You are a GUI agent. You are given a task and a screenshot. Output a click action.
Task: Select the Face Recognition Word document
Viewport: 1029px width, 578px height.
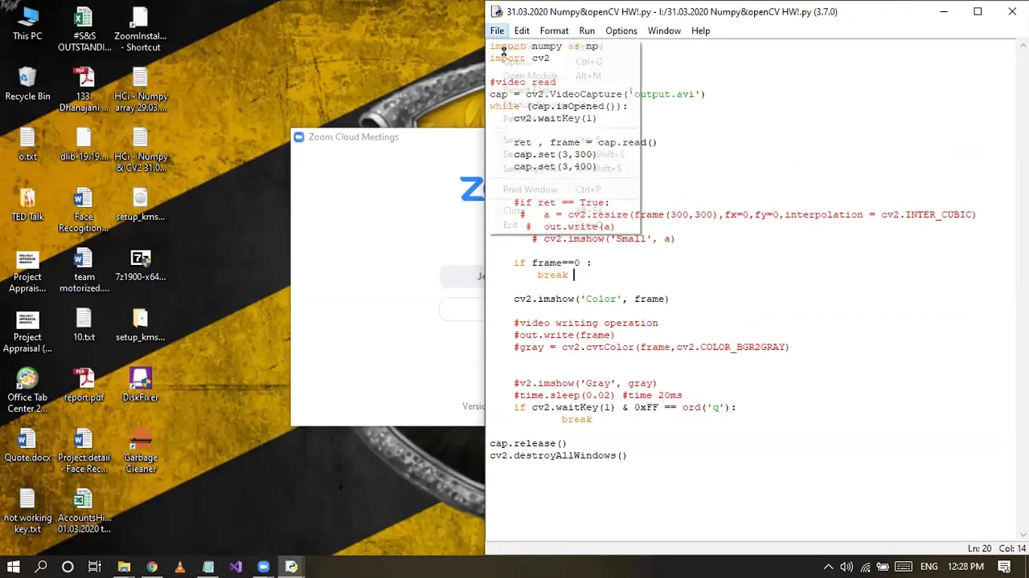point(84,210)
